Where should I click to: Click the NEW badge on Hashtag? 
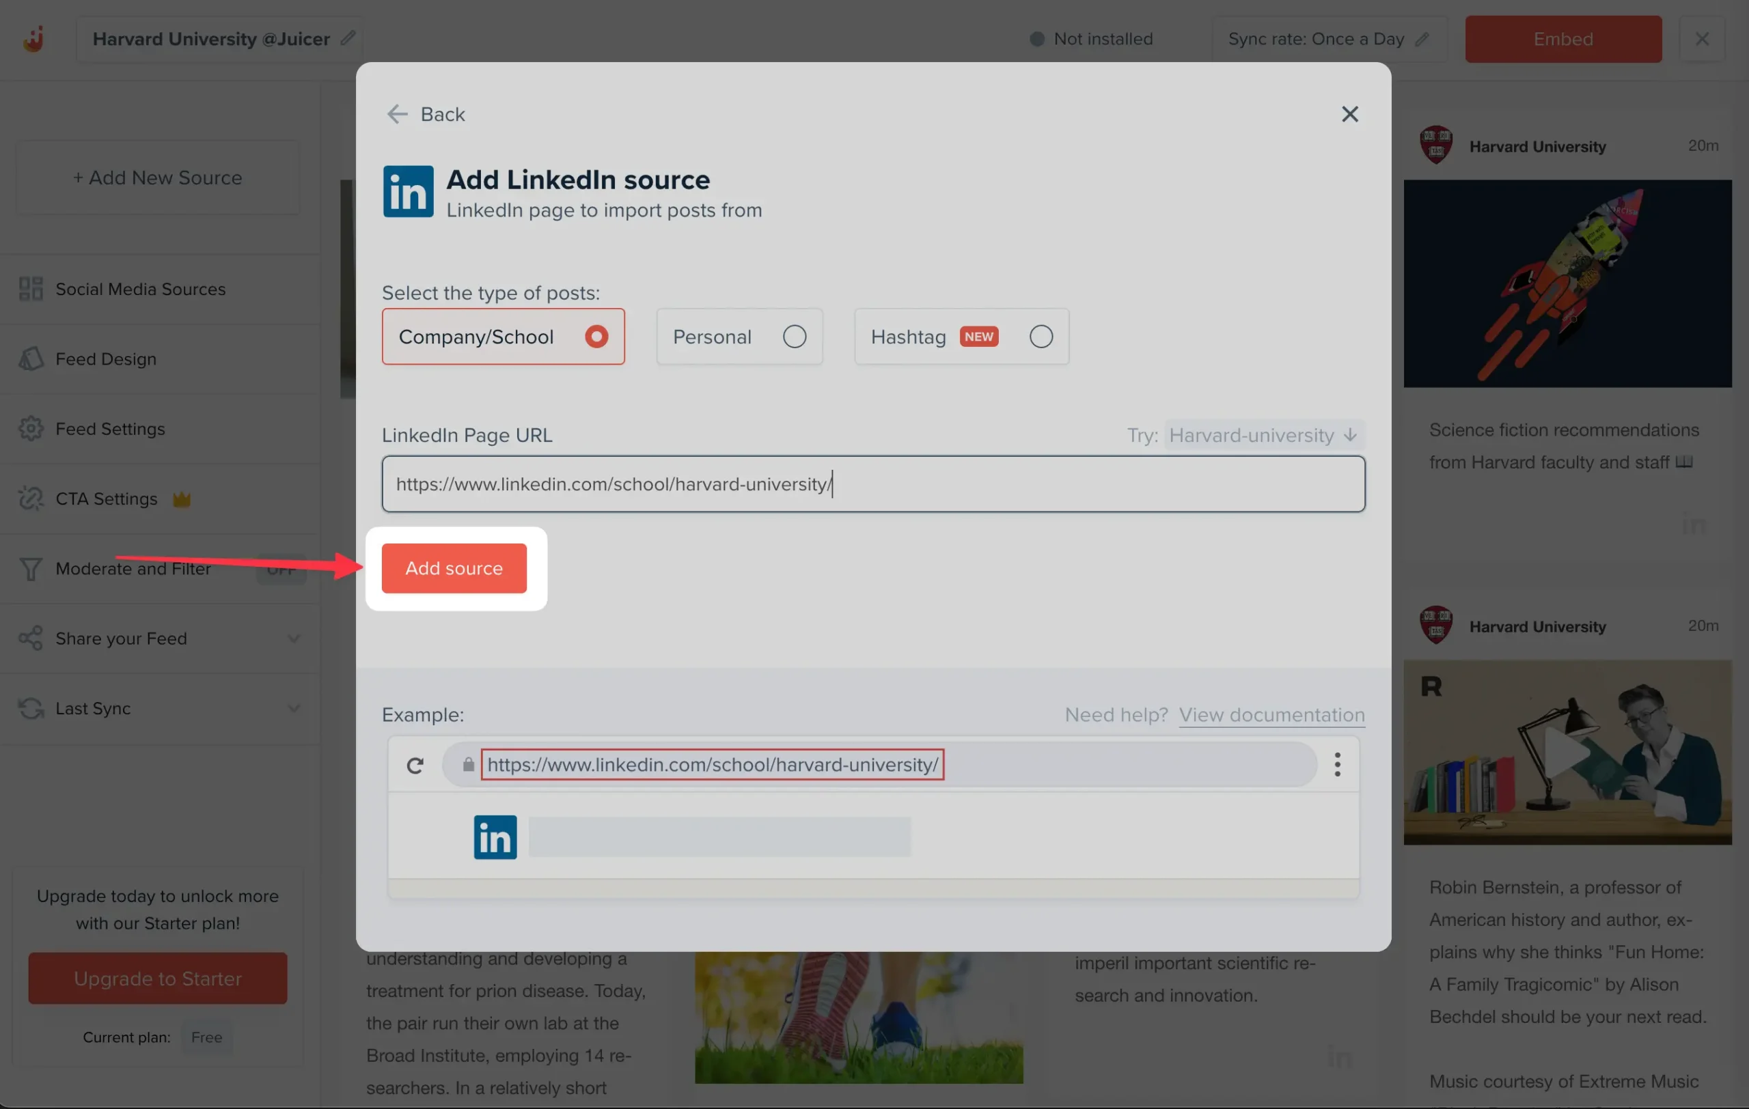click(978, 337)
